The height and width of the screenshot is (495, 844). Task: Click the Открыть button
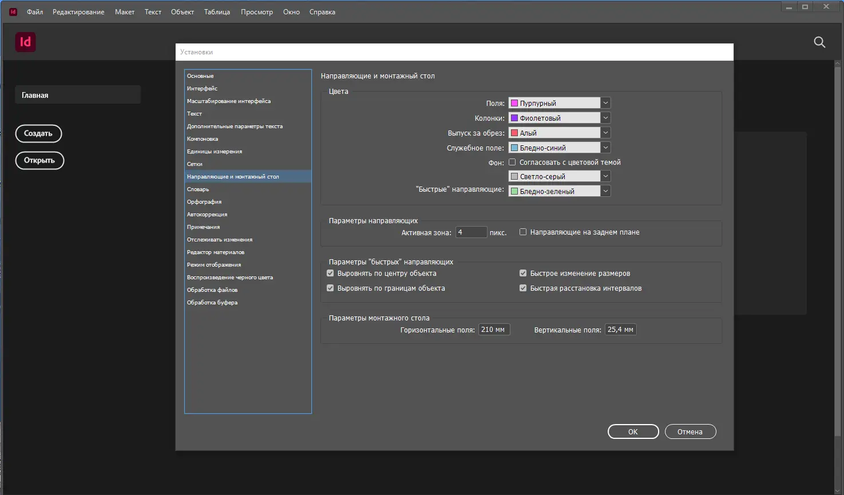[39, 160]
